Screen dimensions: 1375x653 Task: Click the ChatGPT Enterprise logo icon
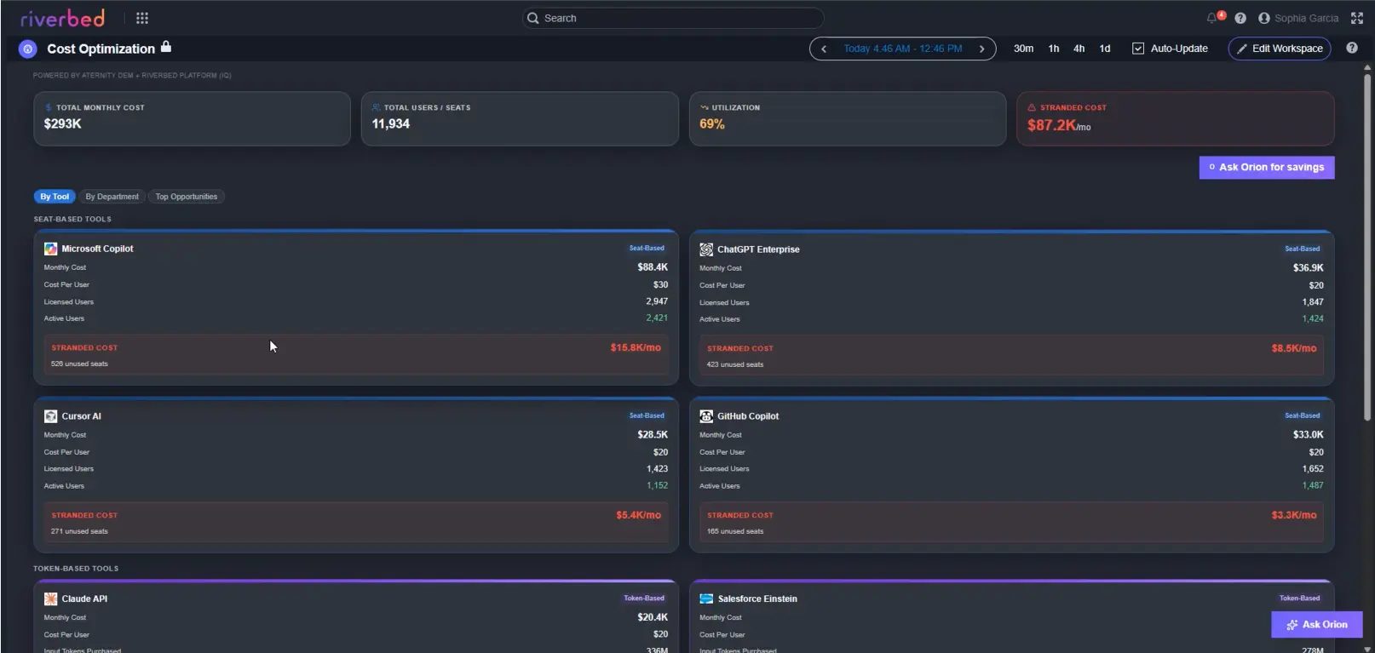tap(706, 249)
